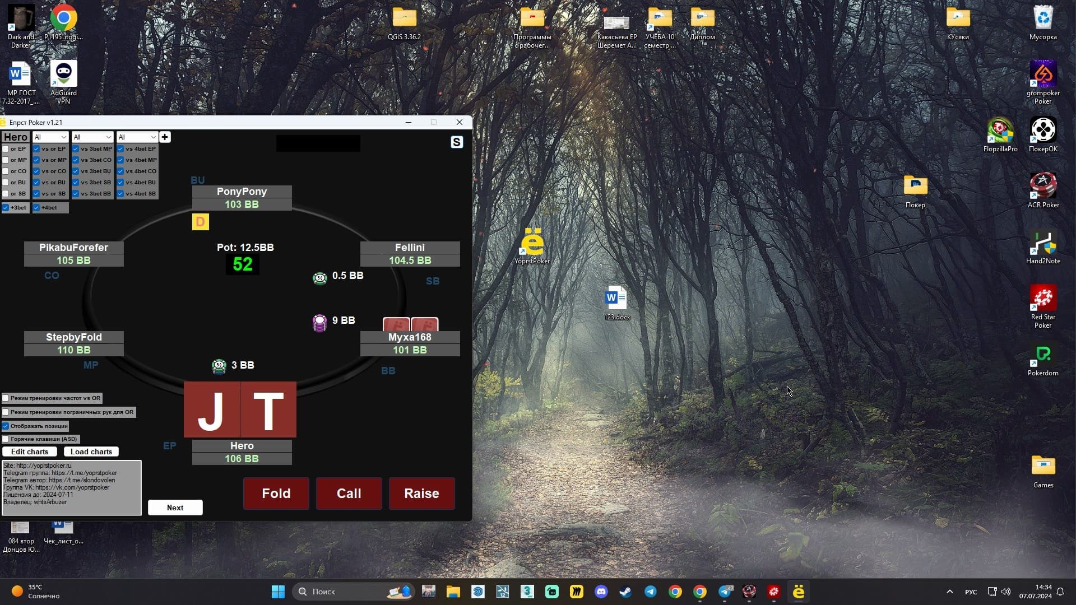The image size is (1076, 605).
Task: Click the S icon in poker window
Action: click(457, 142)
